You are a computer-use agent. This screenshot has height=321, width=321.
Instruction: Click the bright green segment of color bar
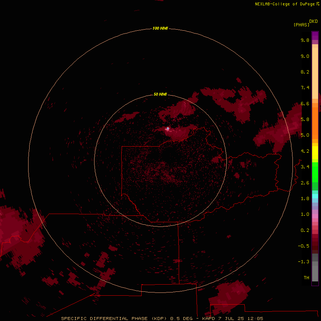coord(315,172)
